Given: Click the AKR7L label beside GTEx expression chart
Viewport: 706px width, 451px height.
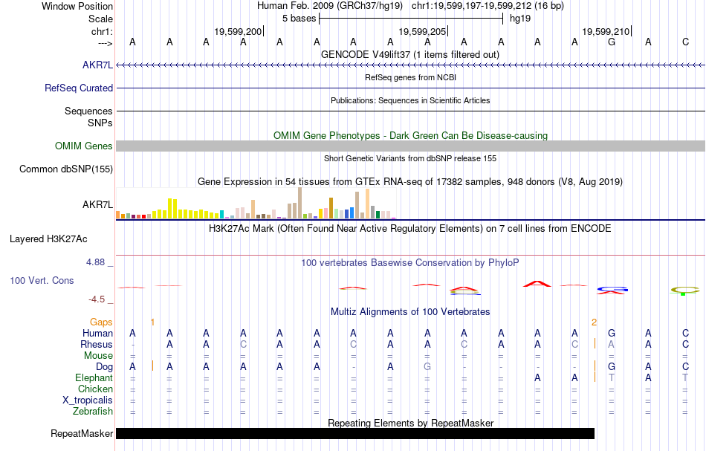Looking at the screenshot, I should click(97, 204).
